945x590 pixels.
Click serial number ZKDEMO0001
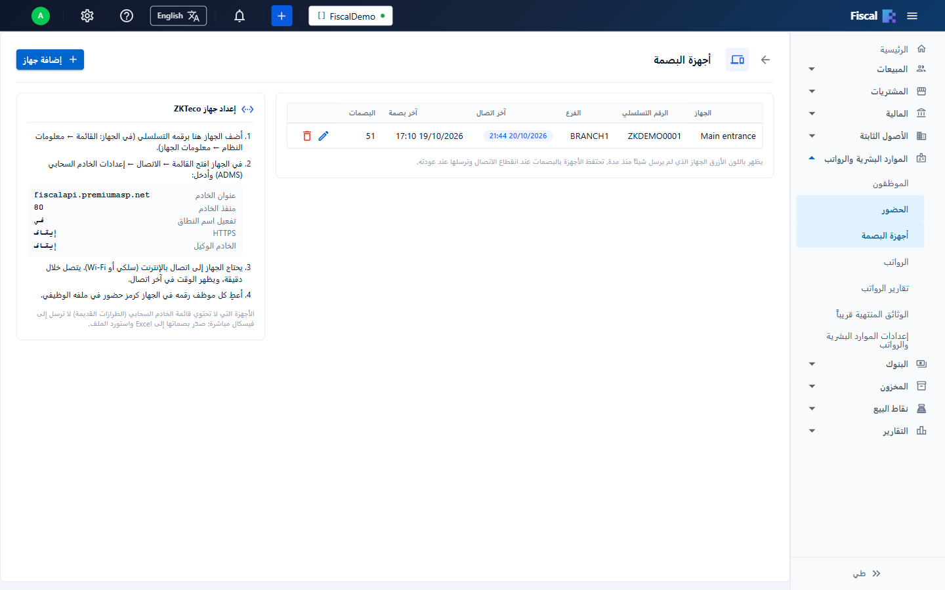click(x=654, y=136)
